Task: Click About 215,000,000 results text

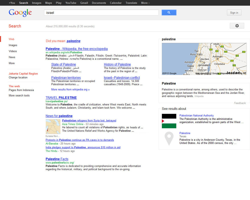Action: point(70,26)
